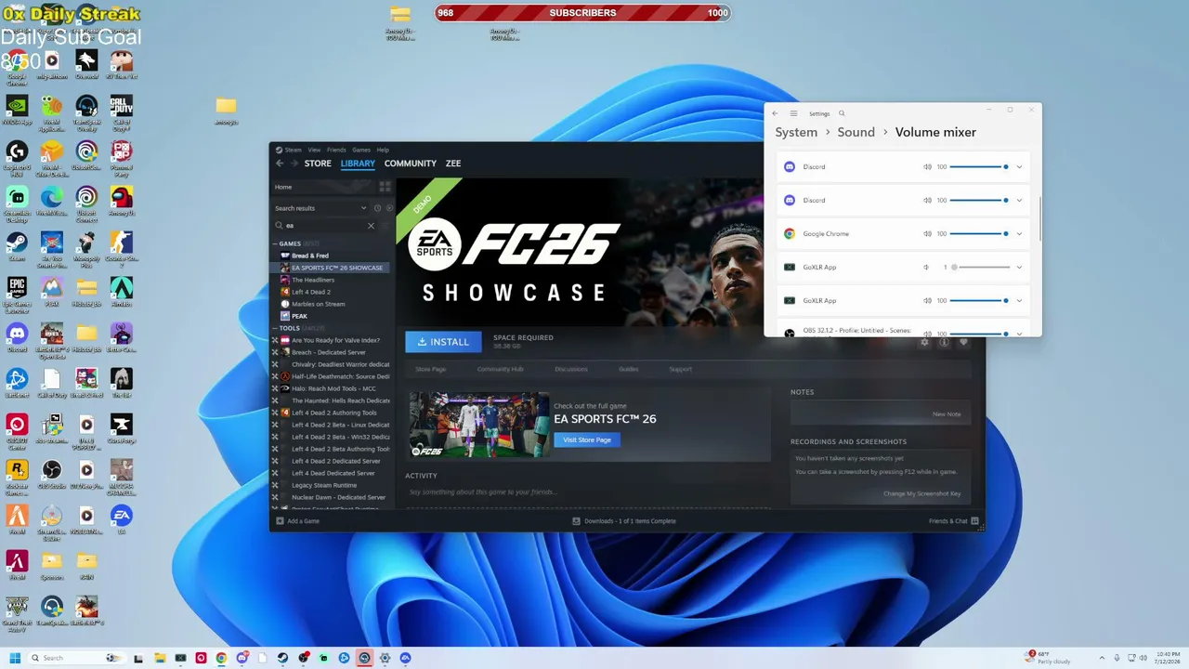Open game settings gear in Steam
This screenshot has height=669, width=1189.
tap(924, 342)
